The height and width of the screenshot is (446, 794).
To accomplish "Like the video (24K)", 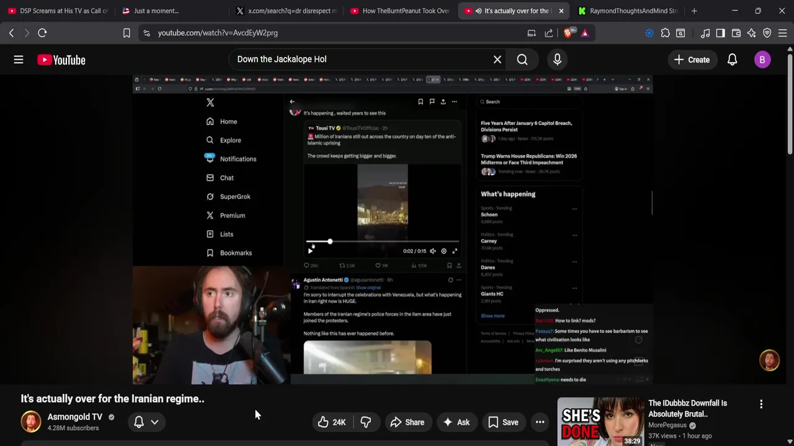I will 332,422.
